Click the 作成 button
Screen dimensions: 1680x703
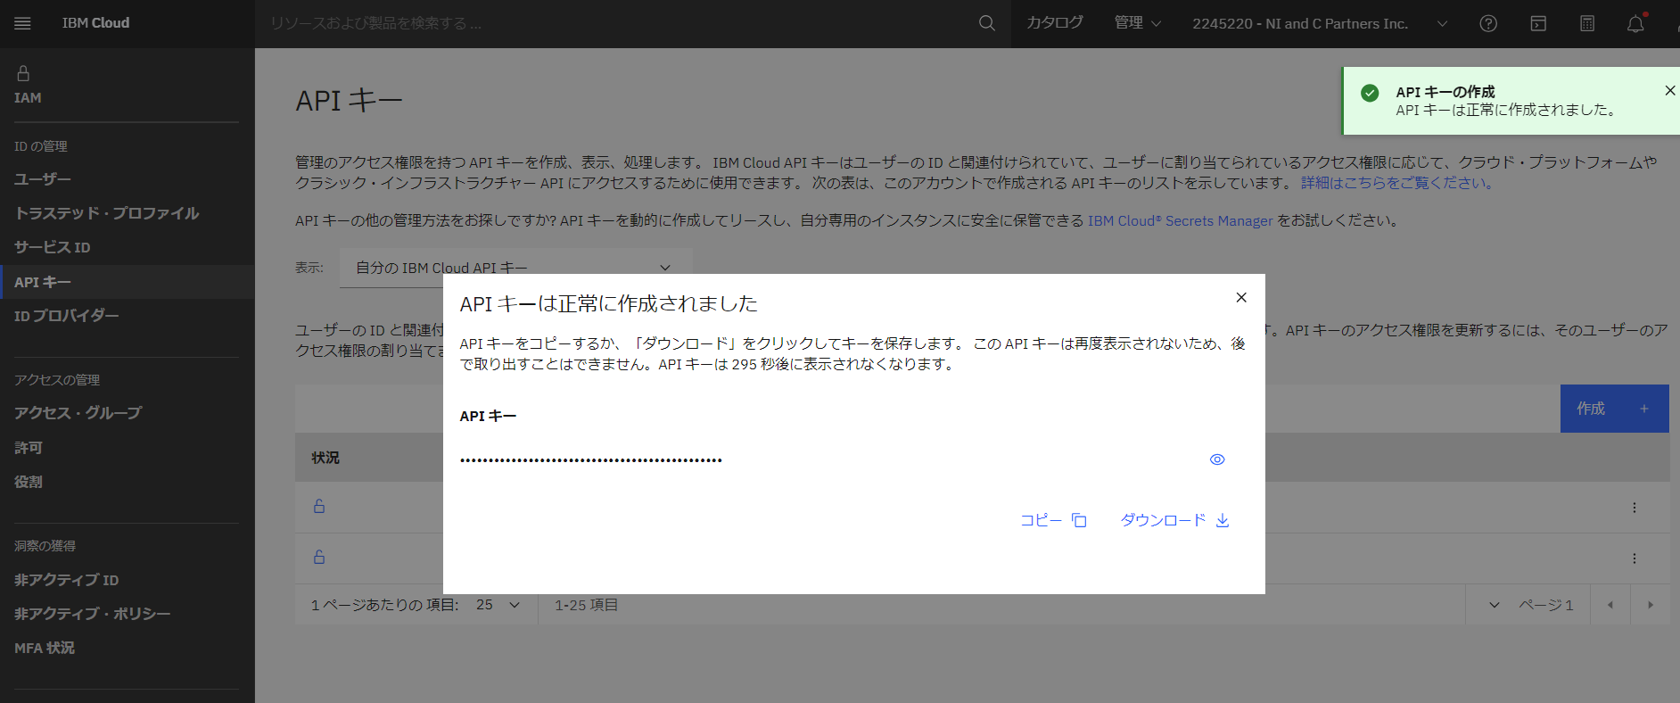coord(1613,409)
